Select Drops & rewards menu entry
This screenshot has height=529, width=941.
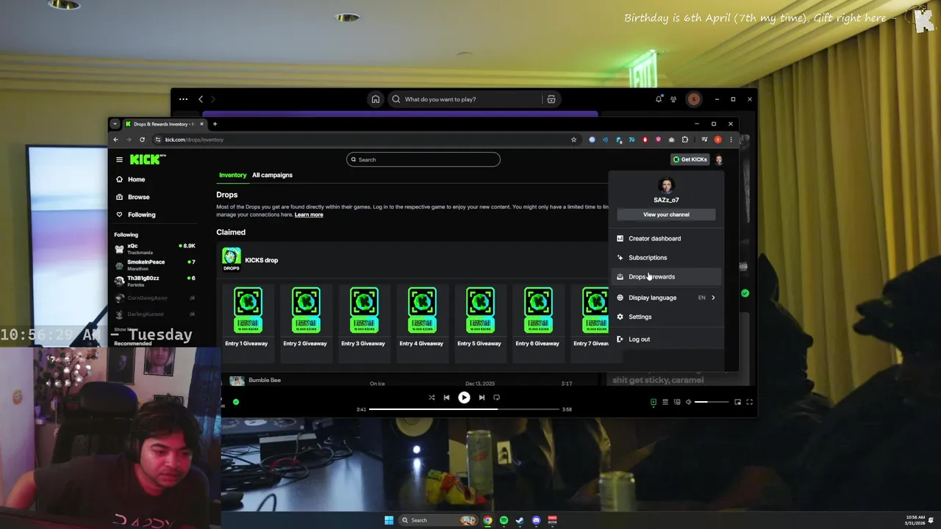[x=666, y=276]
